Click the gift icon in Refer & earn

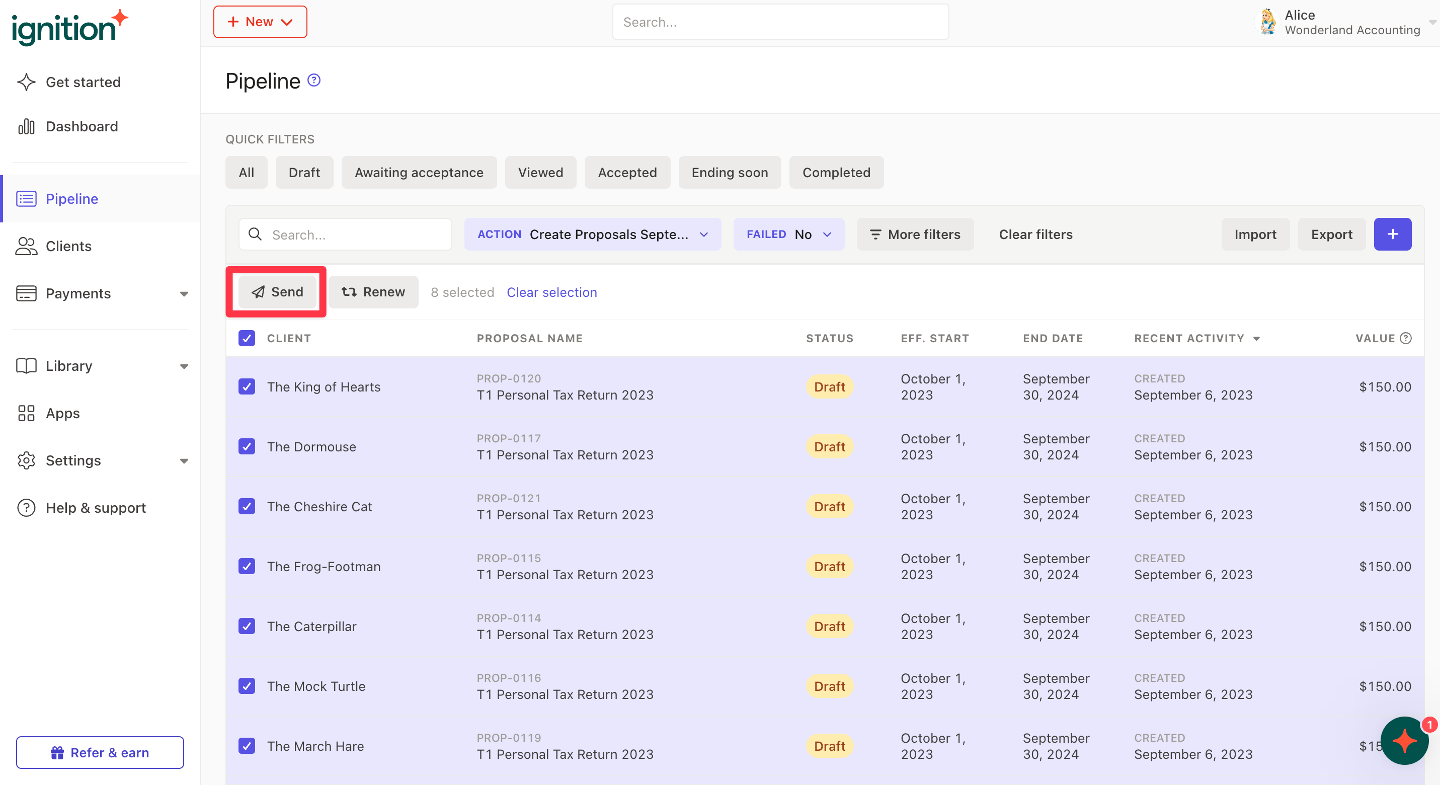57,753
